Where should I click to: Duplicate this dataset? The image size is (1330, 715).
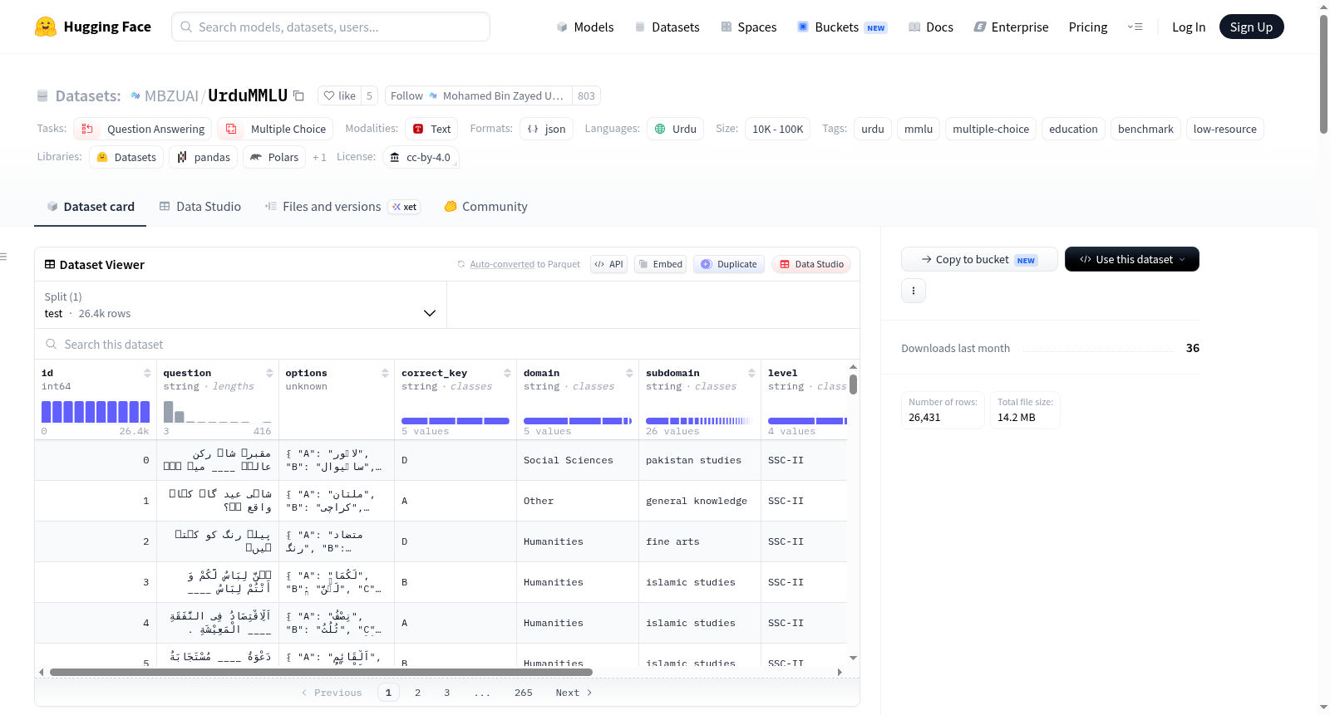pos(729,264)
